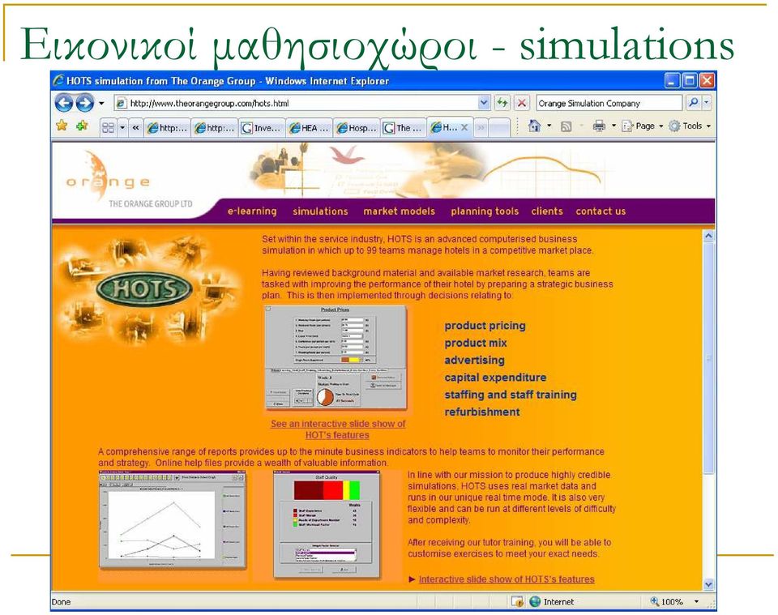Click 'capital expenditure' text
Viewport: 778px width, 615px height.
point(495,378)
